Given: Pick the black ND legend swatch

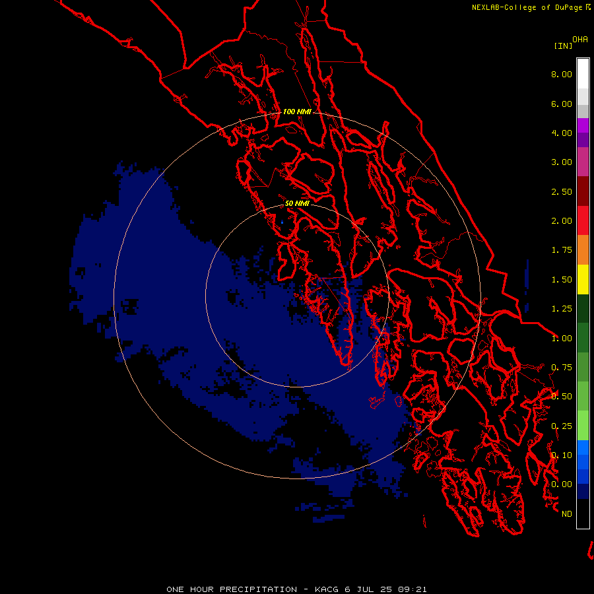Looking at the screenshot, I should pyautogui.click(x=583, y=513).
